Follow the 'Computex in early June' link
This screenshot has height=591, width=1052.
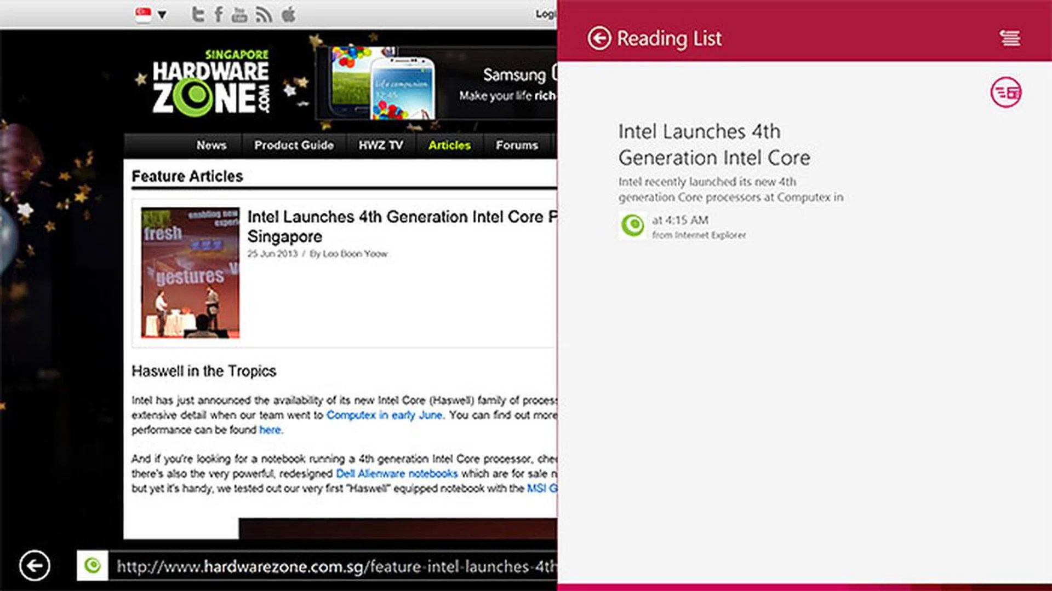point(384,415)
